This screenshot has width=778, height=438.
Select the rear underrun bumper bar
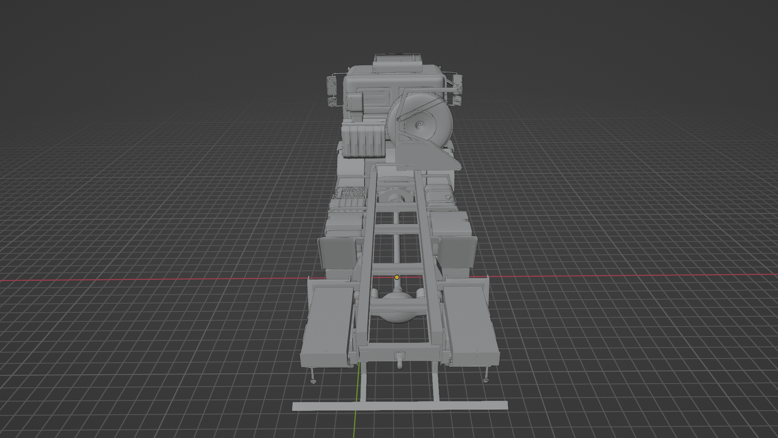(x=400, y=406)
